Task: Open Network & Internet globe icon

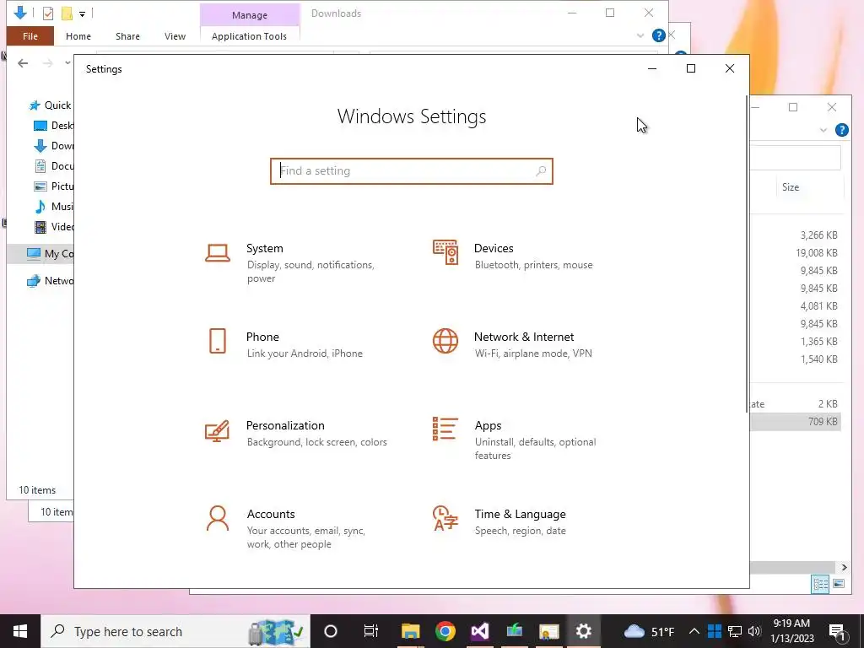Action: tap(445, 341)
